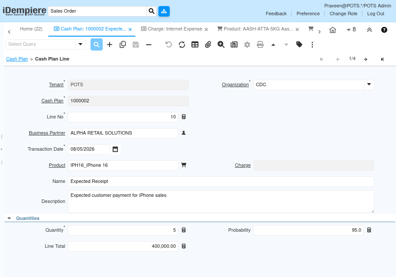
Task: Open the Preference link
Action: tap(308, 14)
